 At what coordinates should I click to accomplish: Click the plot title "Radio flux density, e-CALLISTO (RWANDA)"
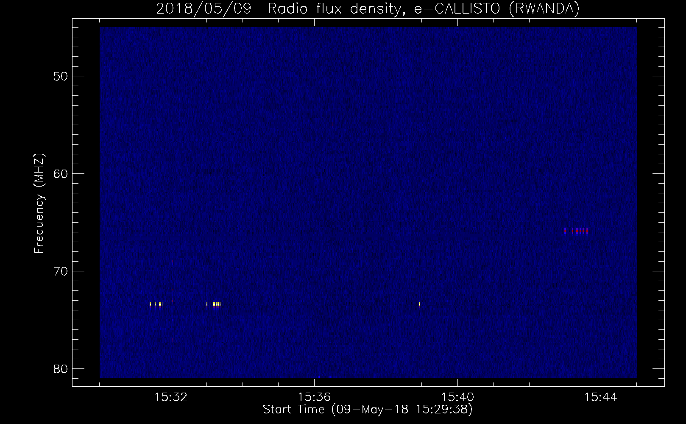click(x=423, y=8)
